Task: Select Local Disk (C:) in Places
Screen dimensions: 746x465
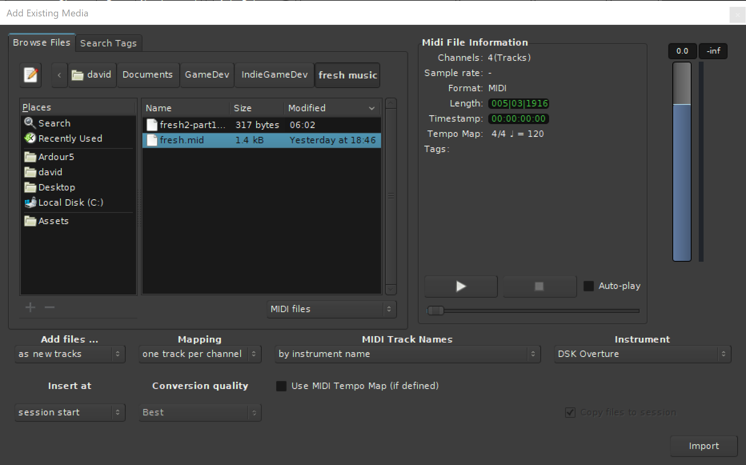Action: pos(70,202)
